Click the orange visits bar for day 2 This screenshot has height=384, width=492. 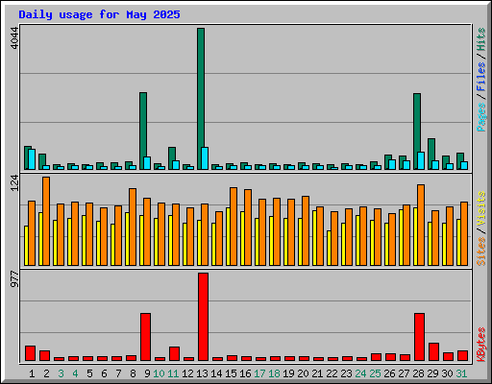tap(46, 221)
